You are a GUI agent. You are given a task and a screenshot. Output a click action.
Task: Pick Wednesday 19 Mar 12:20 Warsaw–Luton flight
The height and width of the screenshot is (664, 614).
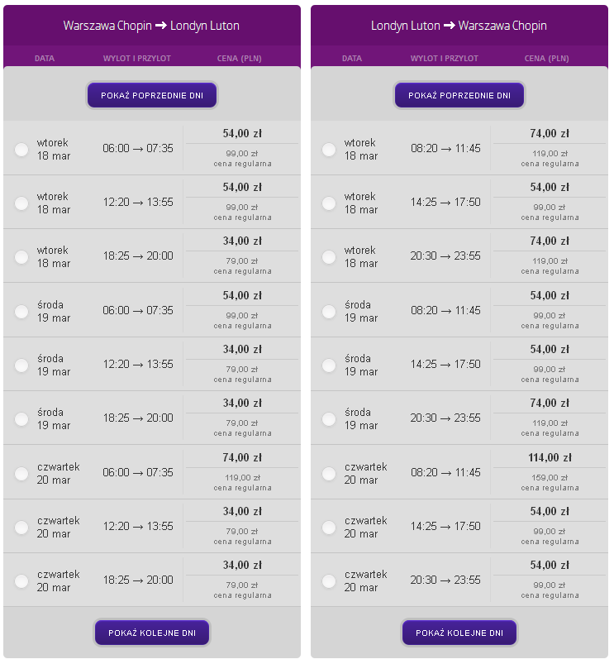[x=21, y=365]
